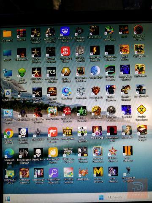Open Black Ops II orange icon
This screenshot has width=152, height=203.
pos(128,151)
